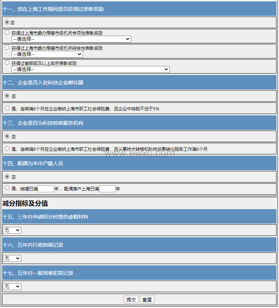This screenshot has width=279, height=308.
Task: Expand dropdown for 三年内申请积分时提供虚假材料
Action: (x=12, y=230)
